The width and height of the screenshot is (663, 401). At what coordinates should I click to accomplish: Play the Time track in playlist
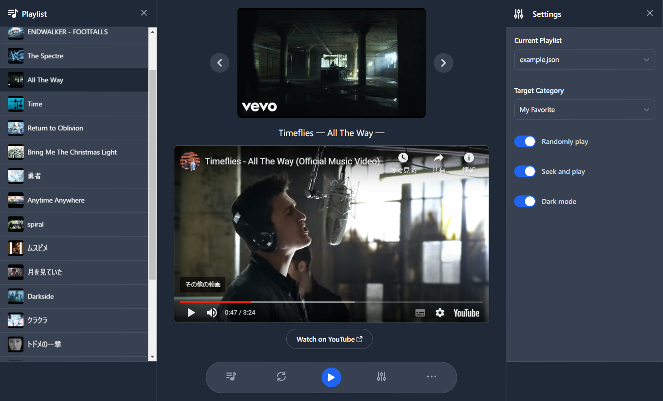tap(74, 104)
